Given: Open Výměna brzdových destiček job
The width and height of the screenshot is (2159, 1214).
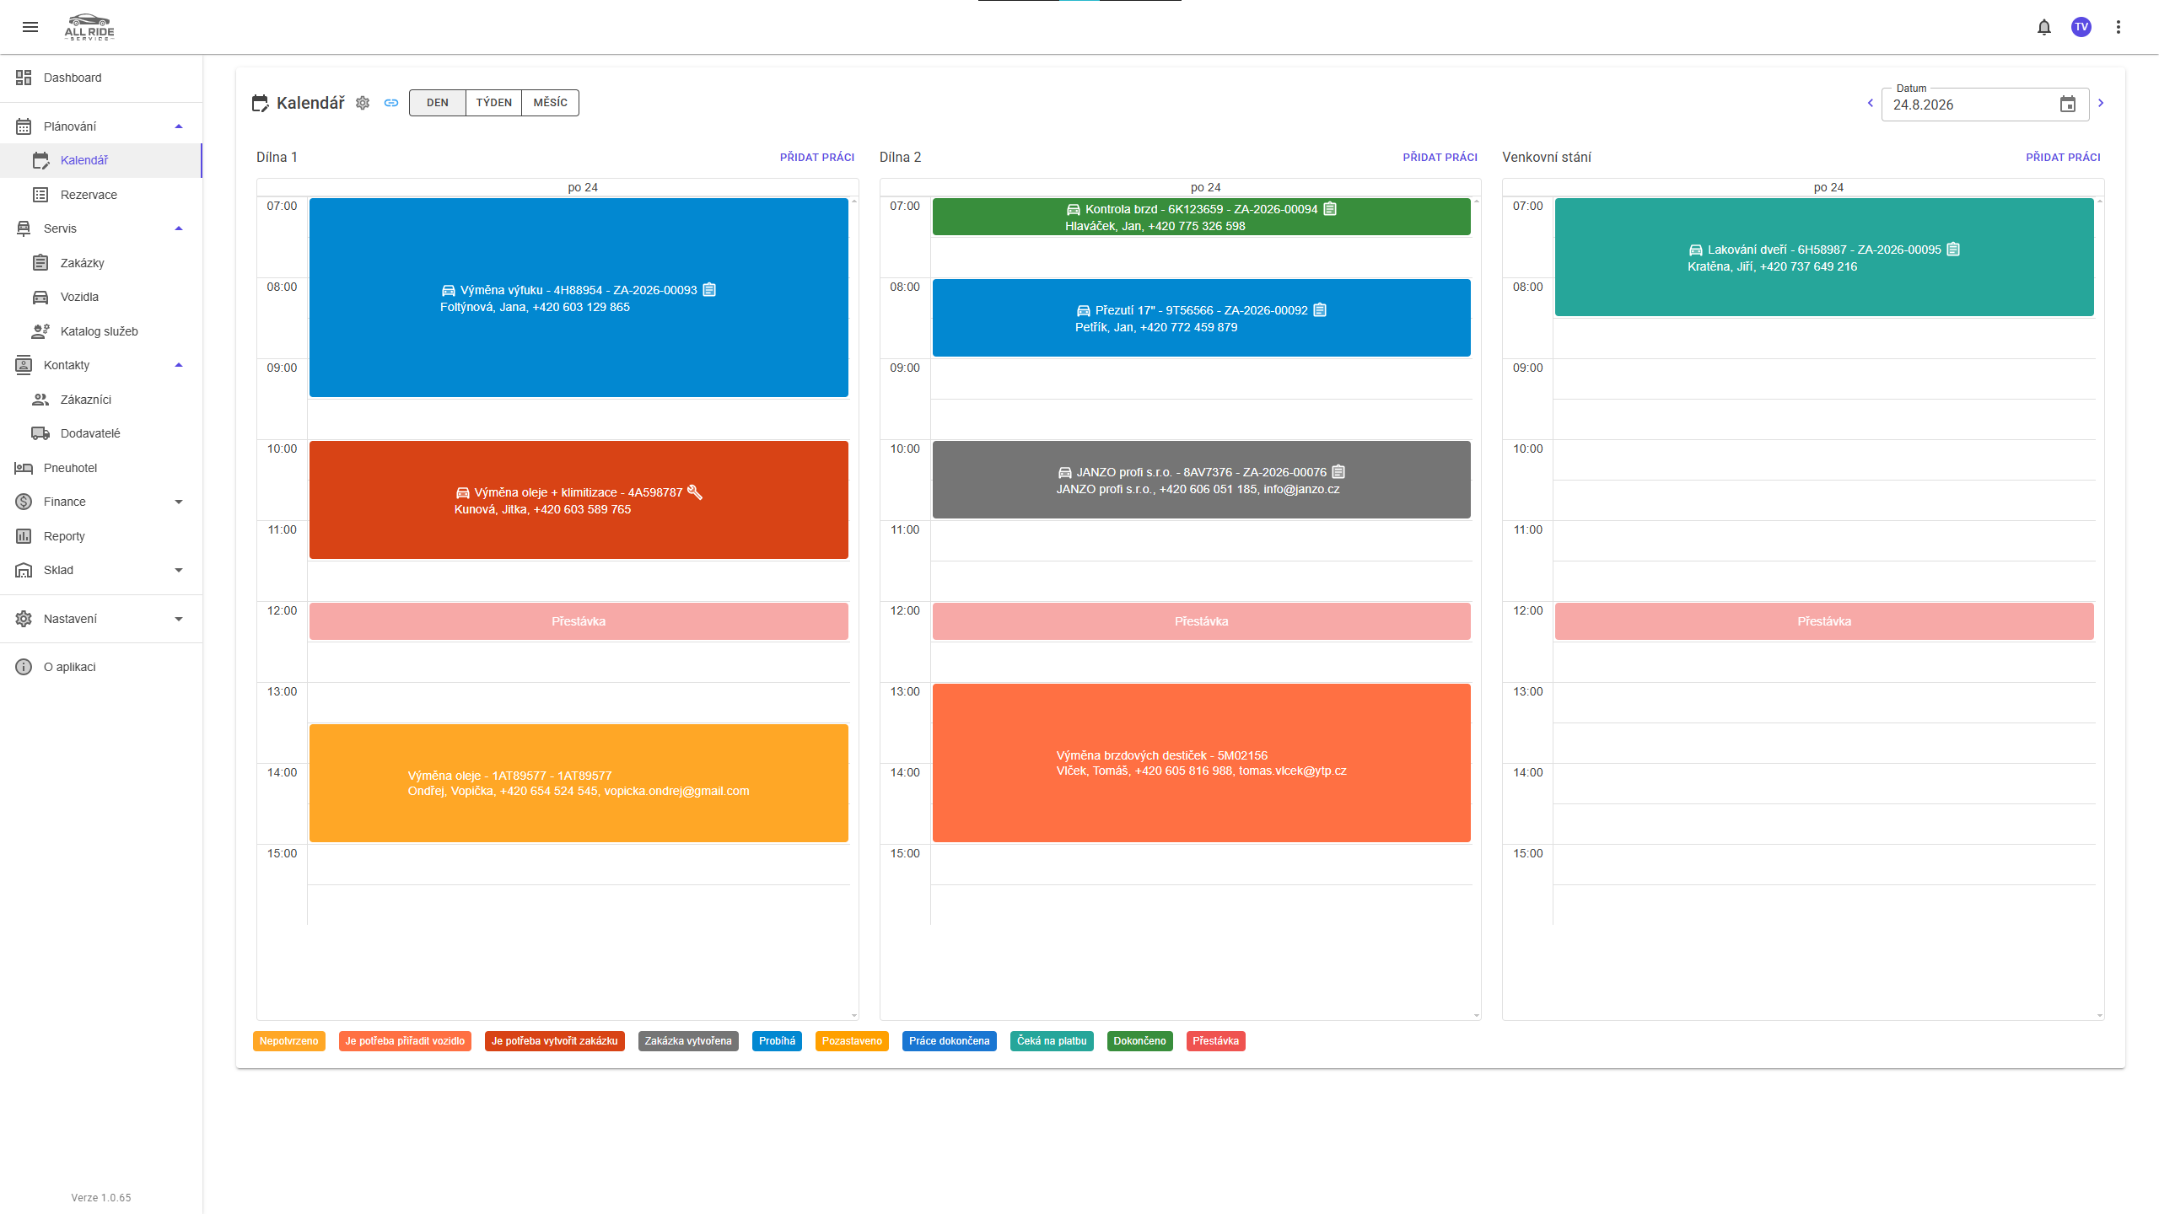Looking at the screenshot, I should [1201, 763].
